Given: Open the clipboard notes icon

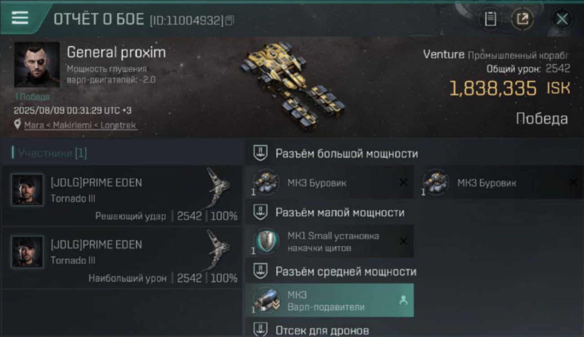Looking at the screenshot, I should [491, 19].
